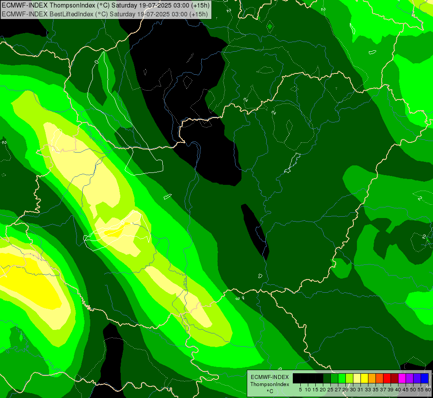The height and width of the screenshot is (398, 433).
Task: Select the medium green 25-27 legend swatch
Action: (x=334, y=378)
